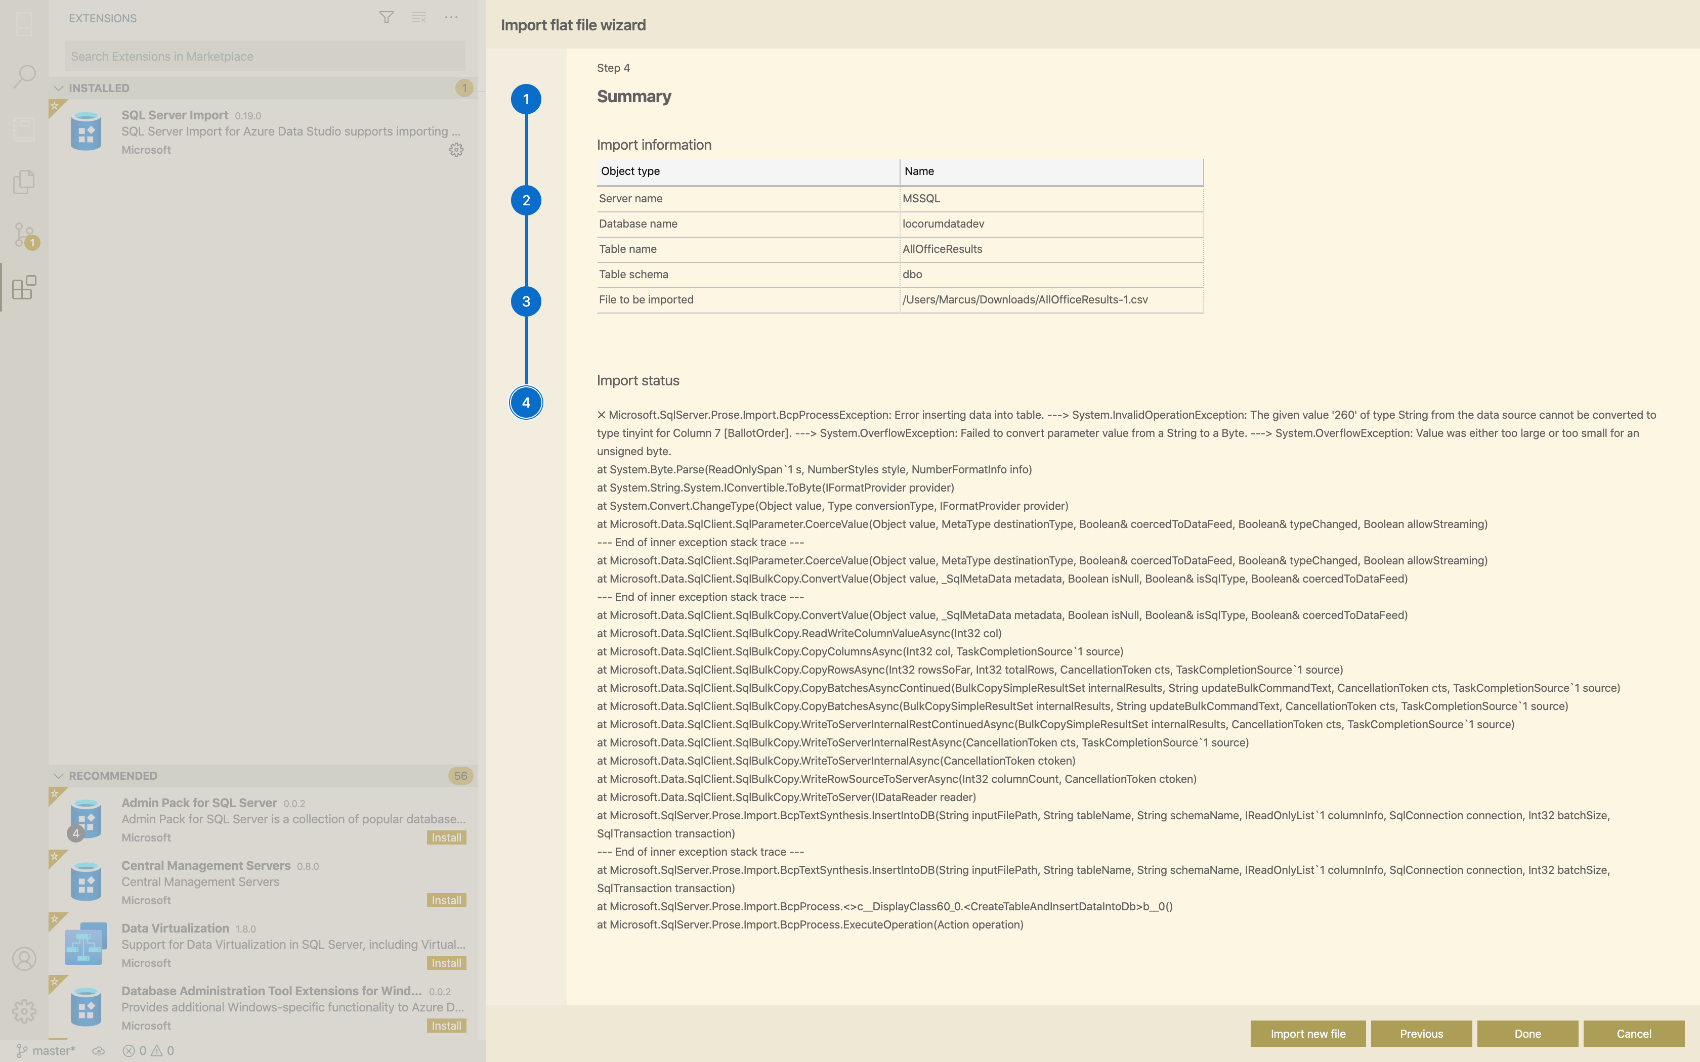Open Extensions panel more actions ellipsis

451,18
